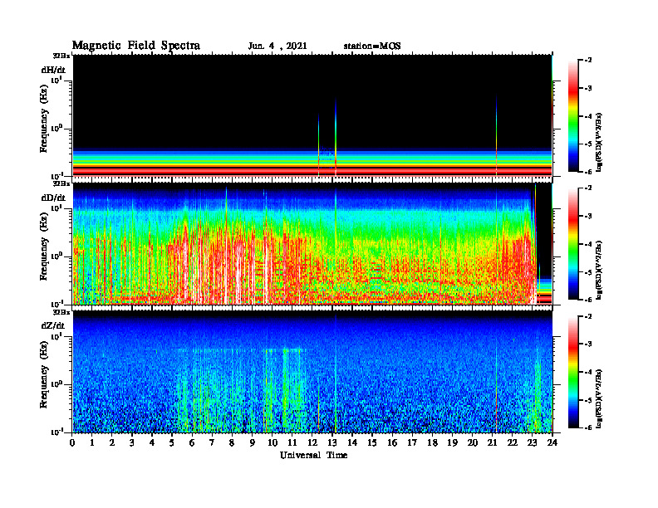The width and height of the screenshot is (658, 508).
Task: Click hour "14" on the Universal Time axis
Action: [352, 443]
